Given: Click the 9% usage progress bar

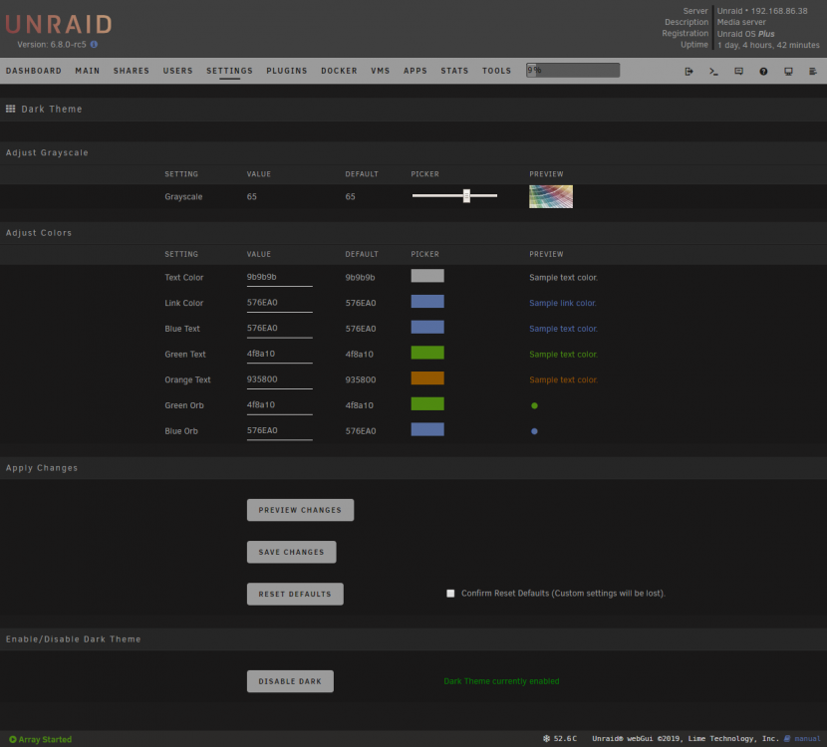Looking at the screenshot, I should click(573, 70).
